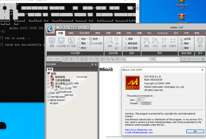Switch to the 视图 ribbon tab
This screenshot has width=206, height=139.
[61, 33]
